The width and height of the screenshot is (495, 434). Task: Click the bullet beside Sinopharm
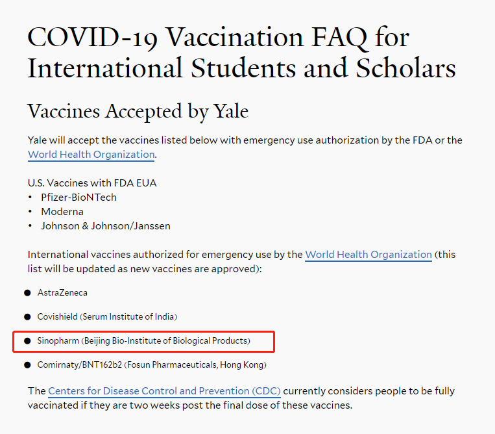pos(27,341)
